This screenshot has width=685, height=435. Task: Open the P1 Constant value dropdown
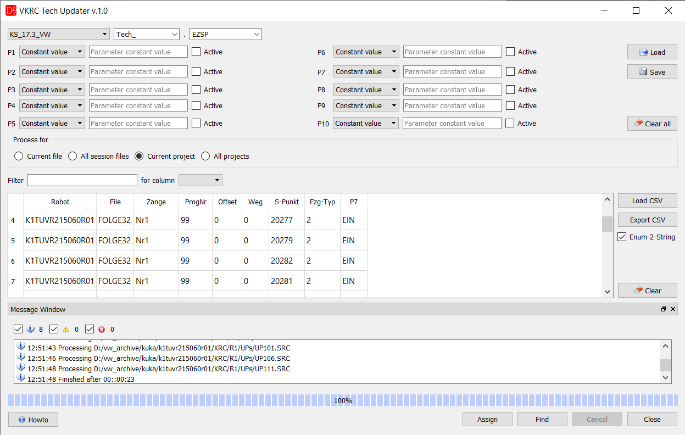point(52,52)
